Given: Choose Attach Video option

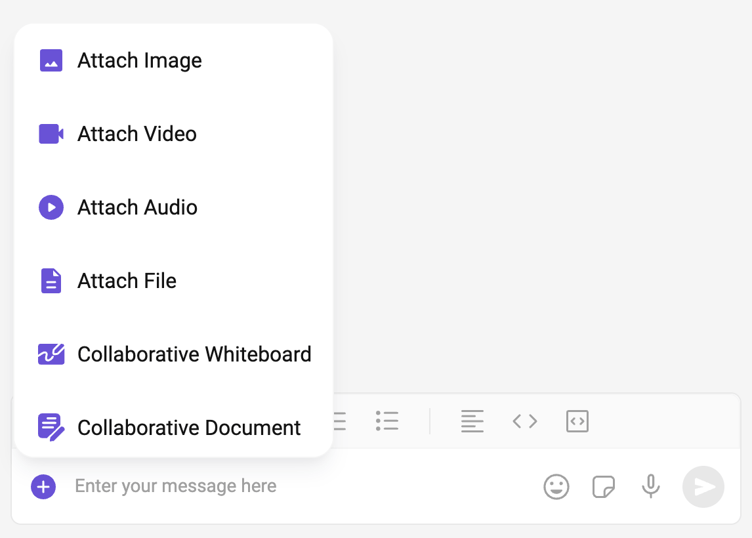Looking at the screenshot, I should point(174,134).
